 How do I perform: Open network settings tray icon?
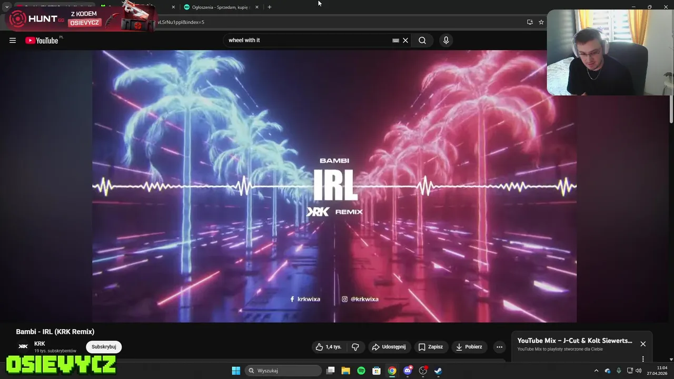630,371
